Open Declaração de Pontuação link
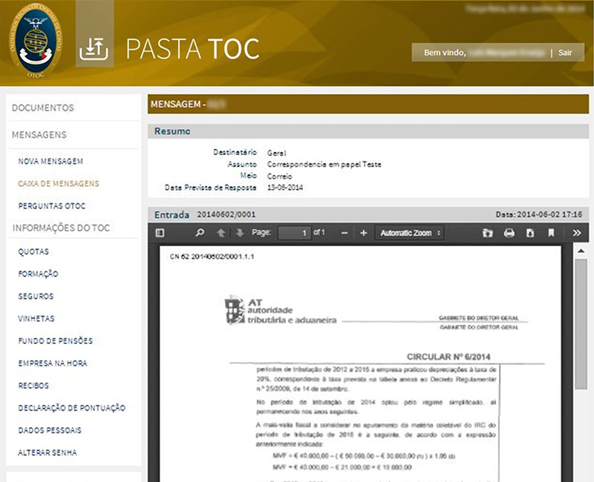 point(71,408)
